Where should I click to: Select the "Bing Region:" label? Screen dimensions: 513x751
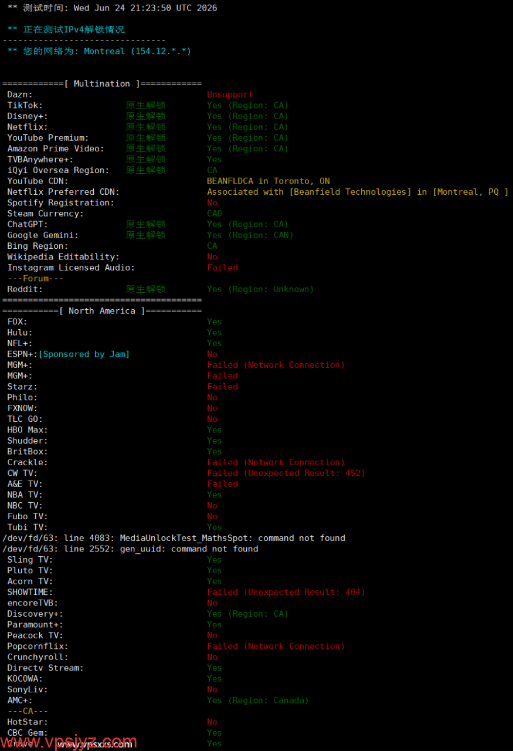pyautogui.click(x=38, y=246)
